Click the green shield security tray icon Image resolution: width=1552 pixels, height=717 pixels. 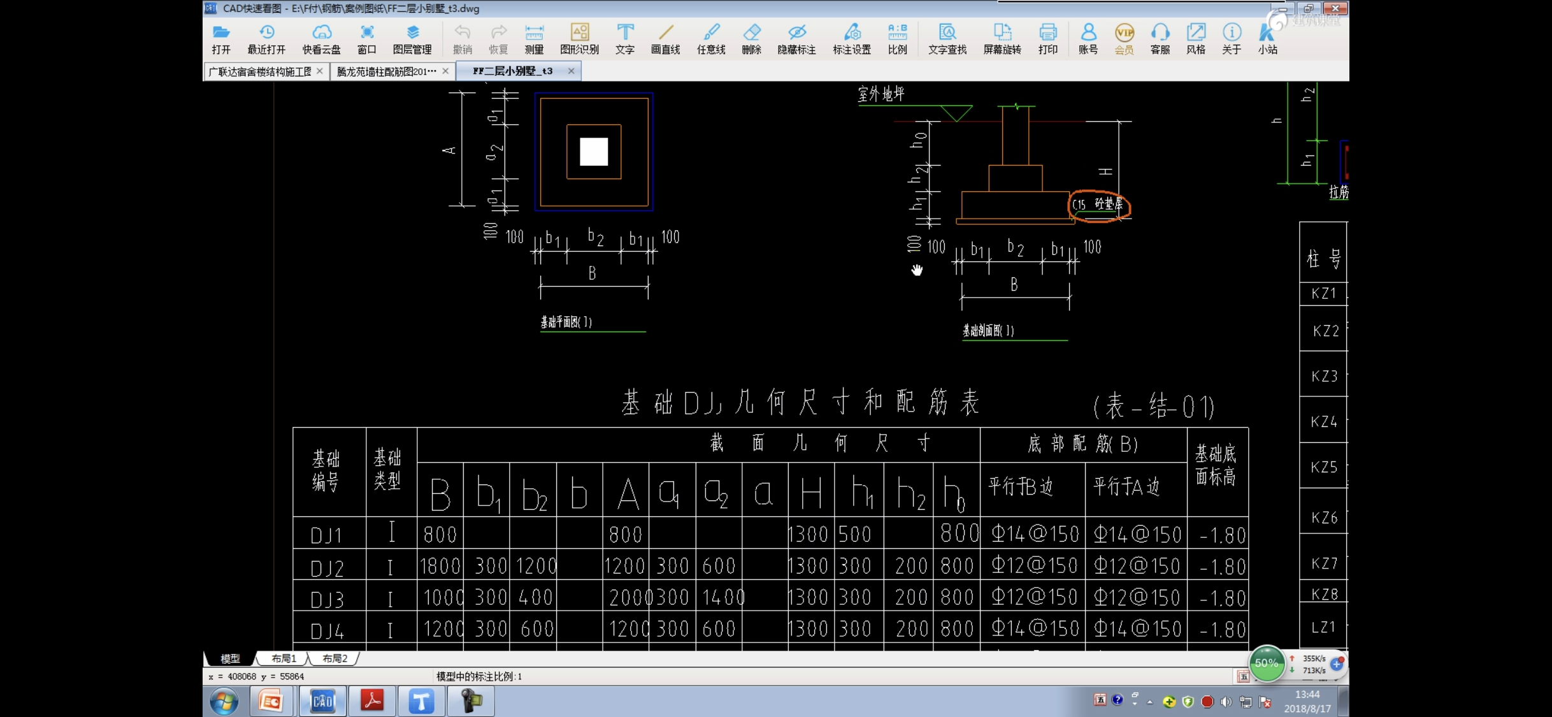1188,702
